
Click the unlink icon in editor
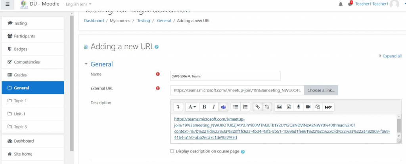[x=267, y=107]
